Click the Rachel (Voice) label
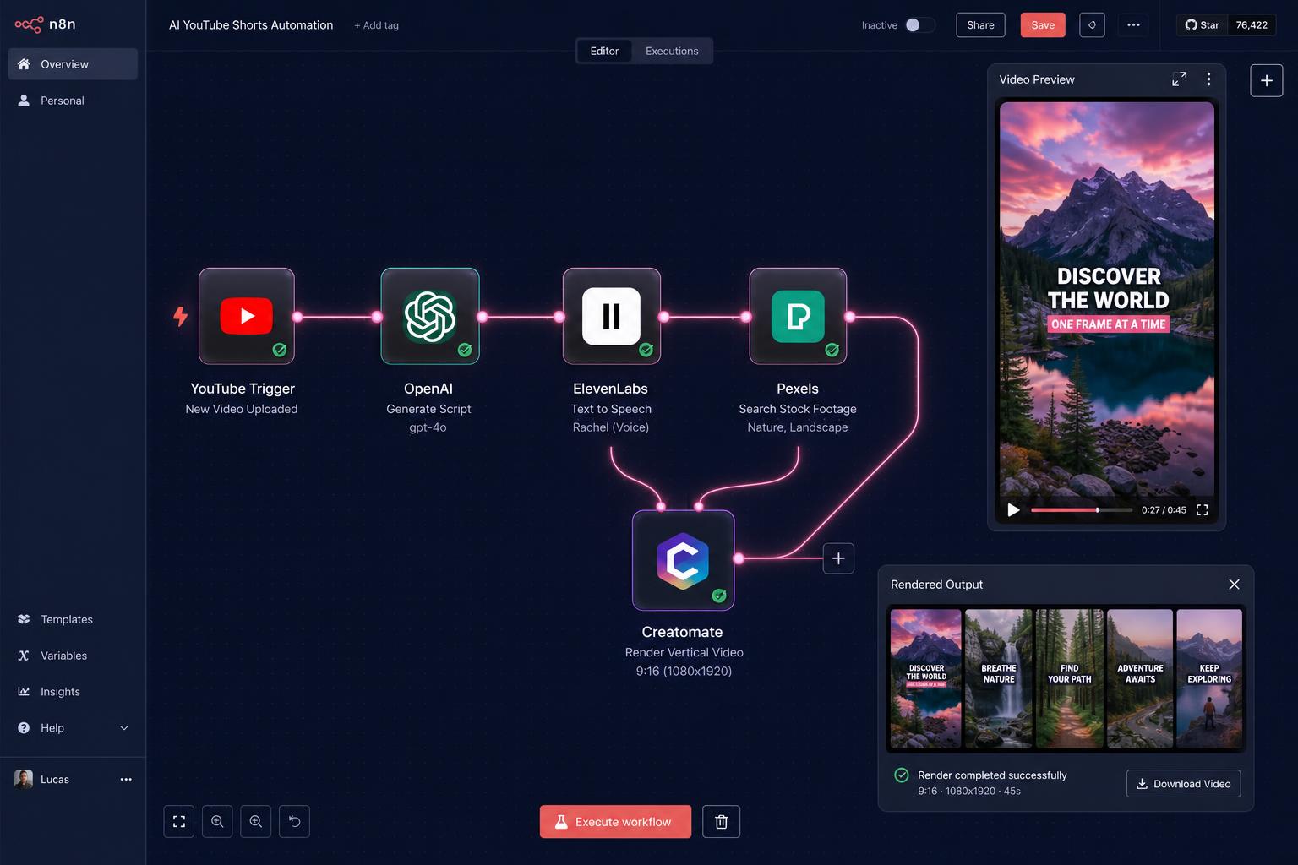Image resolution: width=1298 pixels, height=865 pixels. click(611, 427)
